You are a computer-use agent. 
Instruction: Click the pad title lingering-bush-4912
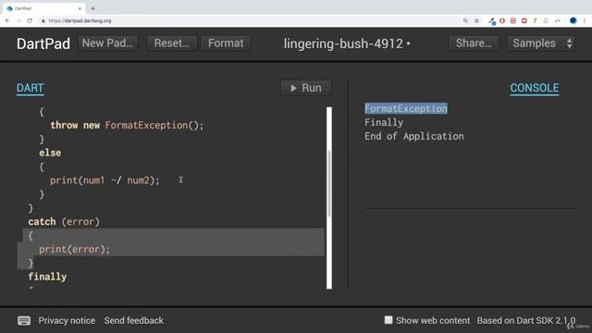343,43
